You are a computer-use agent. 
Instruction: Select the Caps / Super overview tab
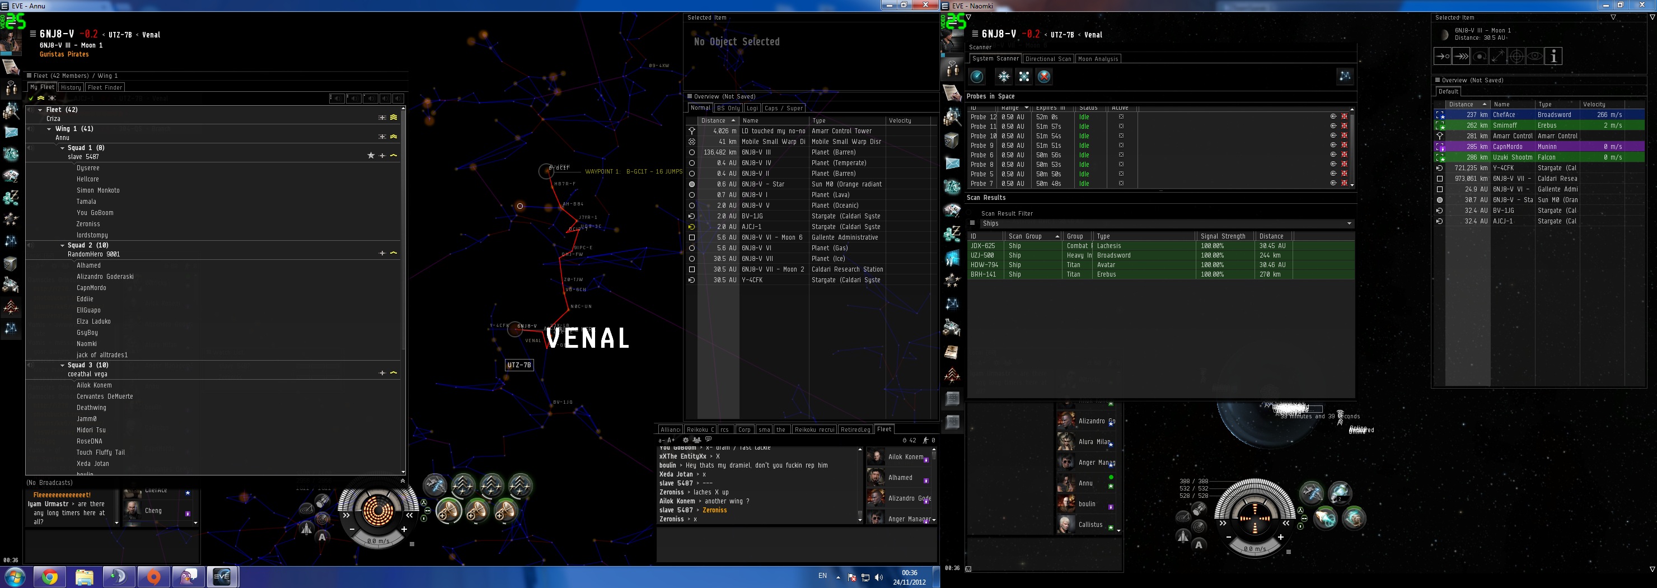pyautogui.click(x=784, y=108)
